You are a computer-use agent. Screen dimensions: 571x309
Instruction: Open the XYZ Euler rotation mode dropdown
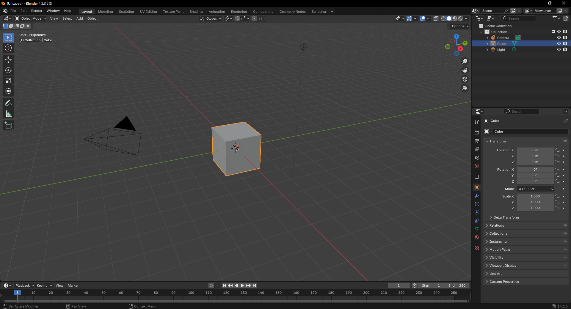[535, 189]
